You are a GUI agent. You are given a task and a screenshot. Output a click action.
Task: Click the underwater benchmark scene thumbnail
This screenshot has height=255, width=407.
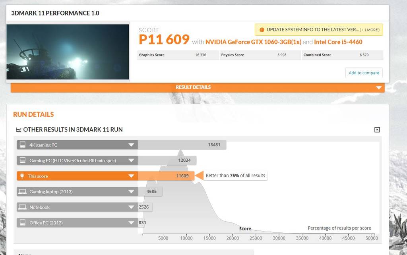[68, 52]
